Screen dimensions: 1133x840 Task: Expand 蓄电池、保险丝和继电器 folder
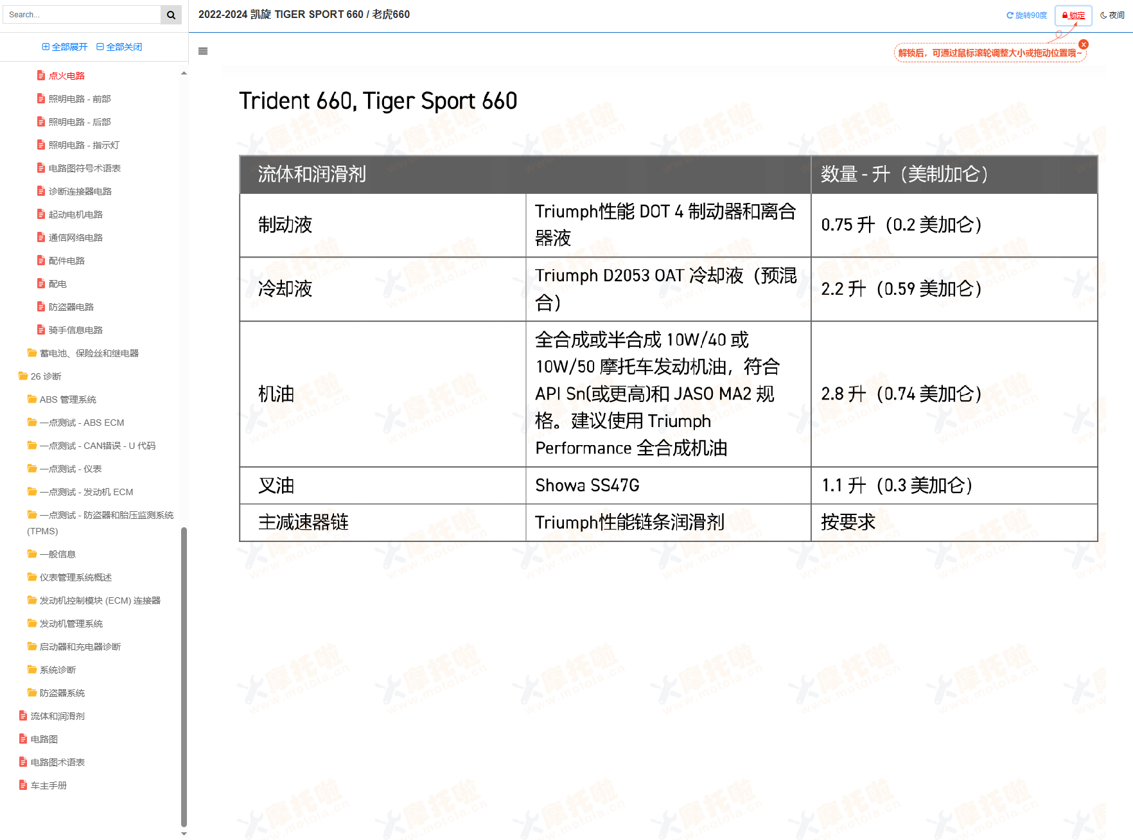[x=83, y=353]
